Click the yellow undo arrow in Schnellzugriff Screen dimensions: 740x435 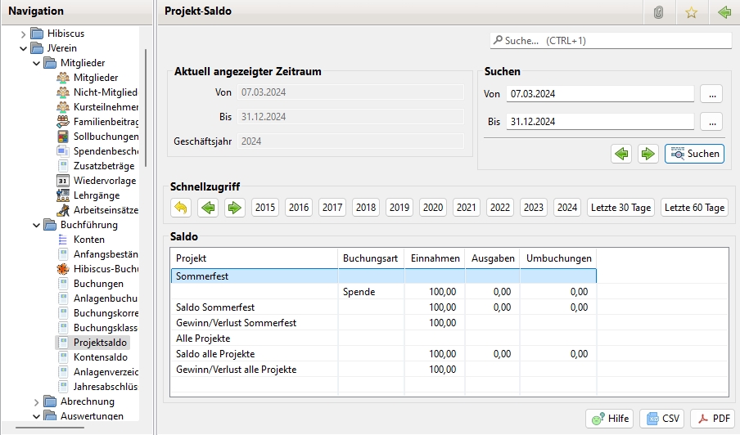(181, 208)
